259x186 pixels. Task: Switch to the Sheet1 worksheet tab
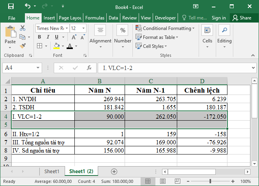pos(52,171)
